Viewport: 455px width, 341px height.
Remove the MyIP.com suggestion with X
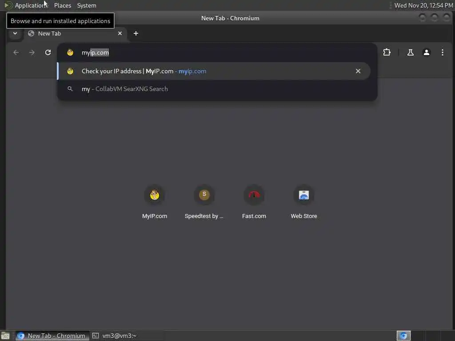pos(358,71)
